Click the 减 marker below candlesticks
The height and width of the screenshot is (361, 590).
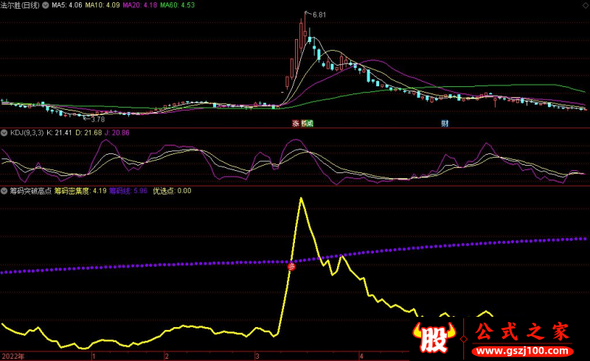(310, 123)
